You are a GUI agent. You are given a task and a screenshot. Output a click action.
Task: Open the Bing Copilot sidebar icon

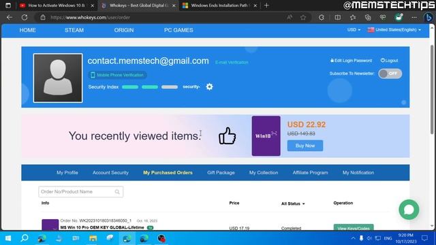pos(429,17)
